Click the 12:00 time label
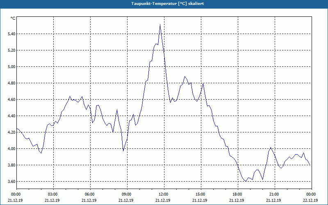Image resolution: width=328 pixels, height=205 pixels. (164, 194)
